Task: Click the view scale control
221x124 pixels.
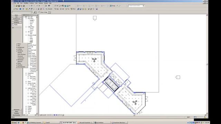Action: [43, 115]
